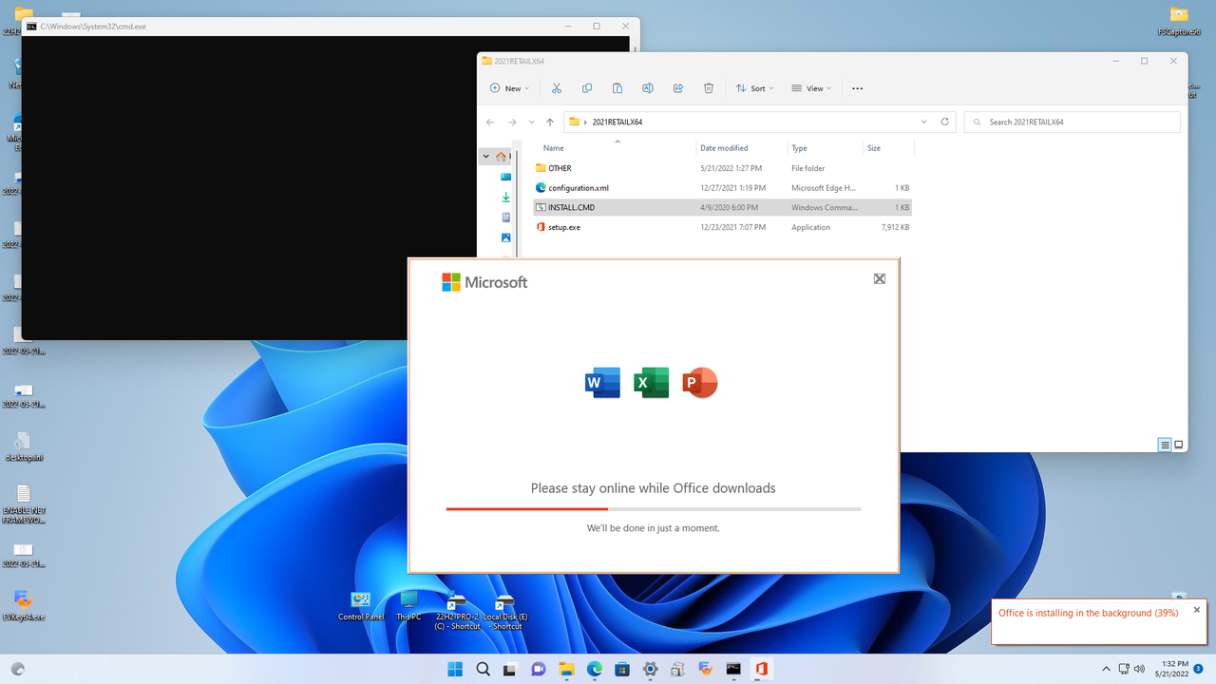Switch to cmd window on taskbar

733,669
